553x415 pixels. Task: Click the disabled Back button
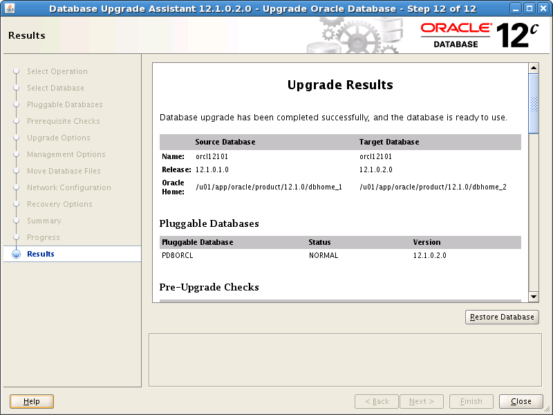coord(377,401)
